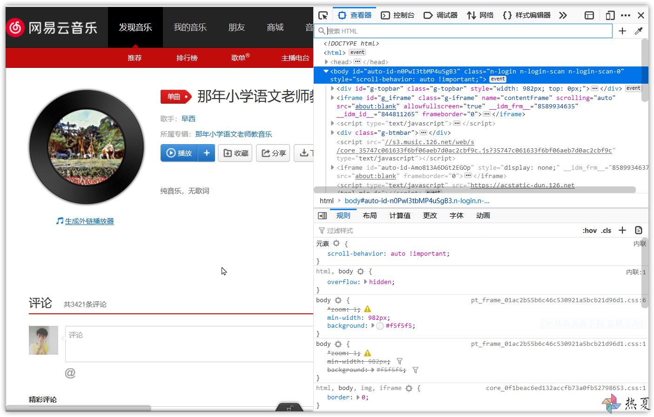Click the 收藏 favorite button
The height and width of the screenshot is (417, 654).
tap(236, 153)
